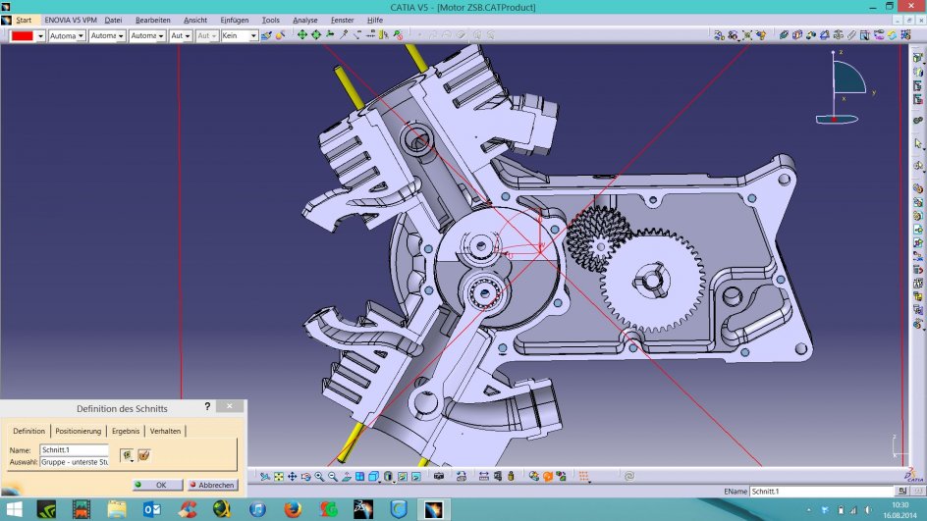Screen dimensions: 927x521
Task: Open the red color dropdown in graphic properties
Action: pyautogui.click(x=40, y=35)
